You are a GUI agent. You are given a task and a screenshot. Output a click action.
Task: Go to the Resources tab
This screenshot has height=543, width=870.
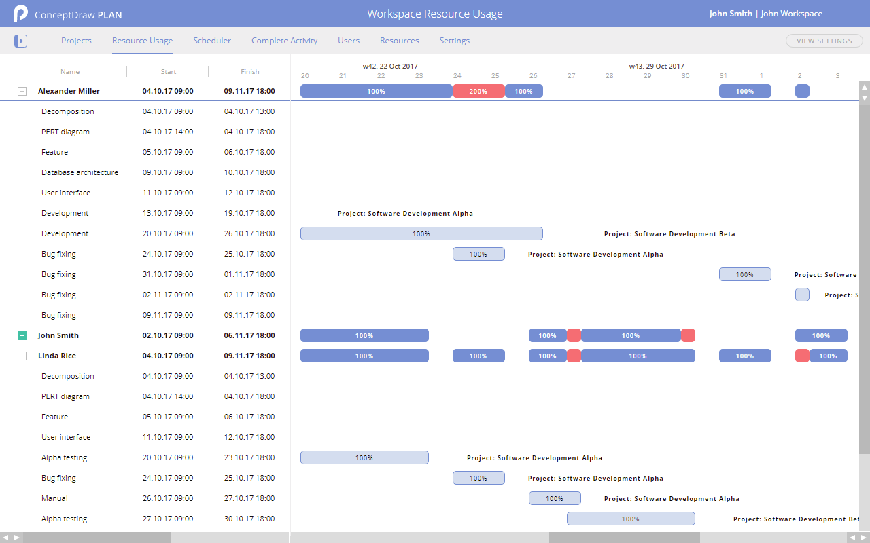pyautogui.click(x=399, y=41)
